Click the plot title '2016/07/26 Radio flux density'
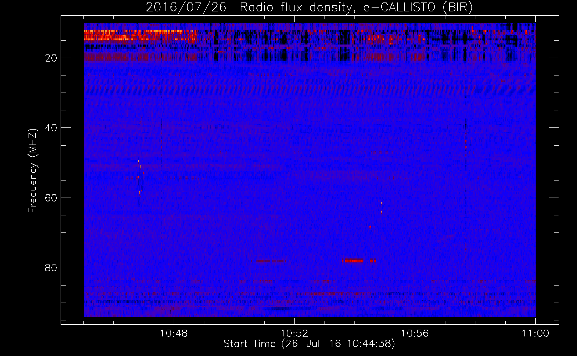The image size is (577, 356). pyautogui.click(x=249, y=7)
